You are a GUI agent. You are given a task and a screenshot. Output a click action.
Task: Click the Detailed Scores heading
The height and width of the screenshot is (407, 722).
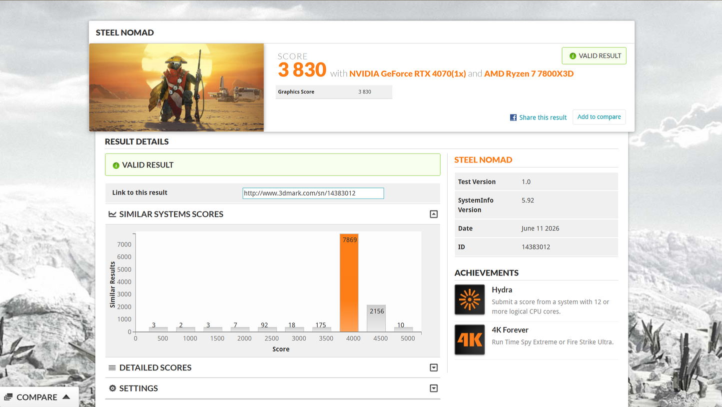coord(155,367)
